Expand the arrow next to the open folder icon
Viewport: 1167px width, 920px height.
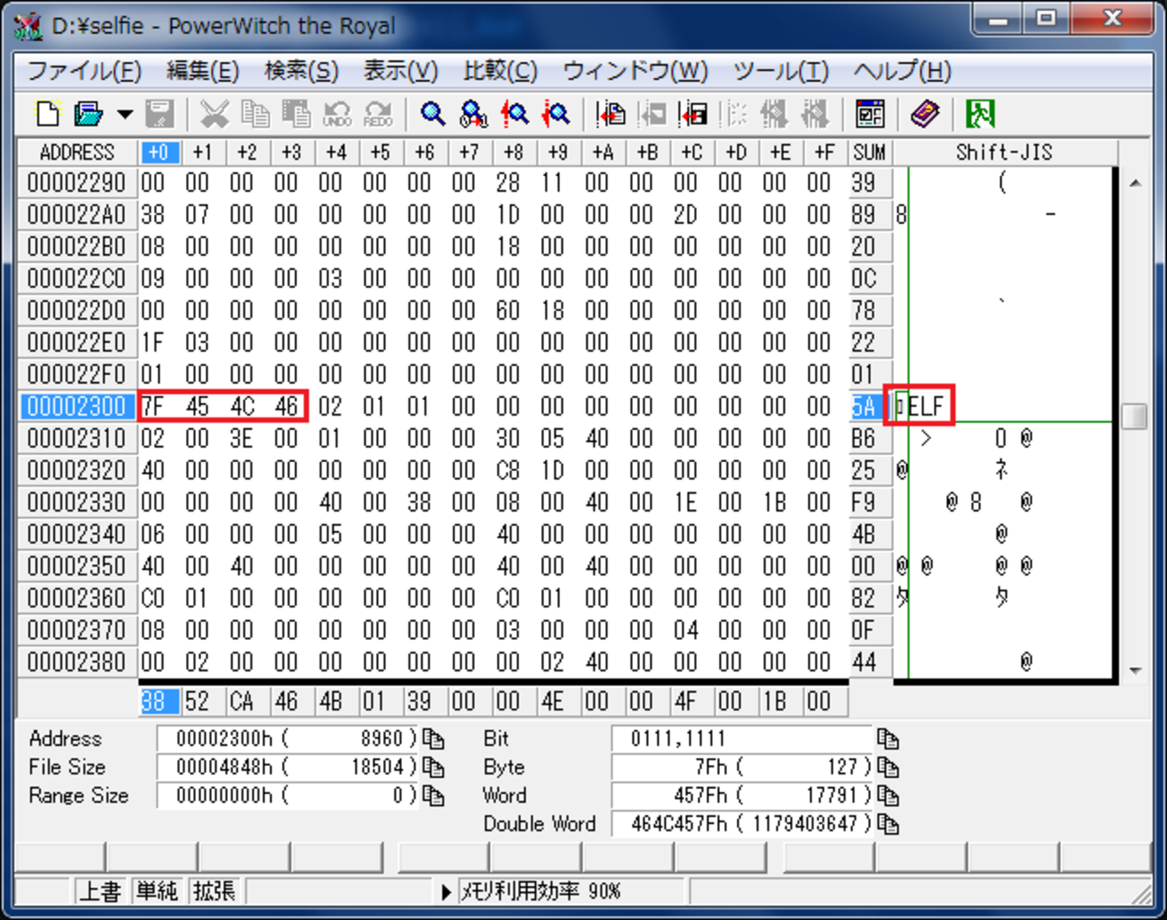tap(125, 114)
